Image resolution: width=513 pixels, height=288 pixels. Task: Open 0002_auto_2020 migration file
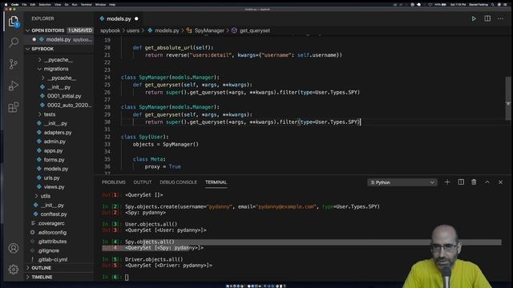69,105
